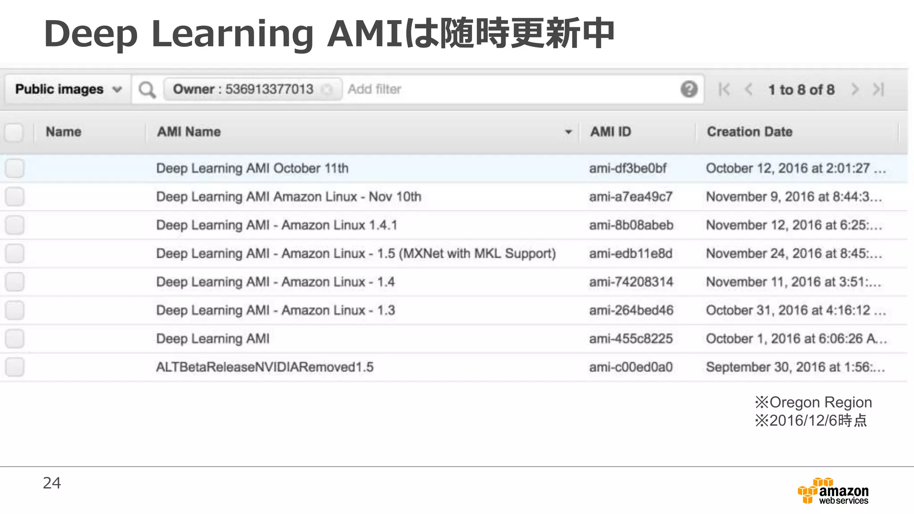The height and width of the screenshot is (514, 914).
Task: Click creation date October 31, 2016
Action: click(796, 311)
